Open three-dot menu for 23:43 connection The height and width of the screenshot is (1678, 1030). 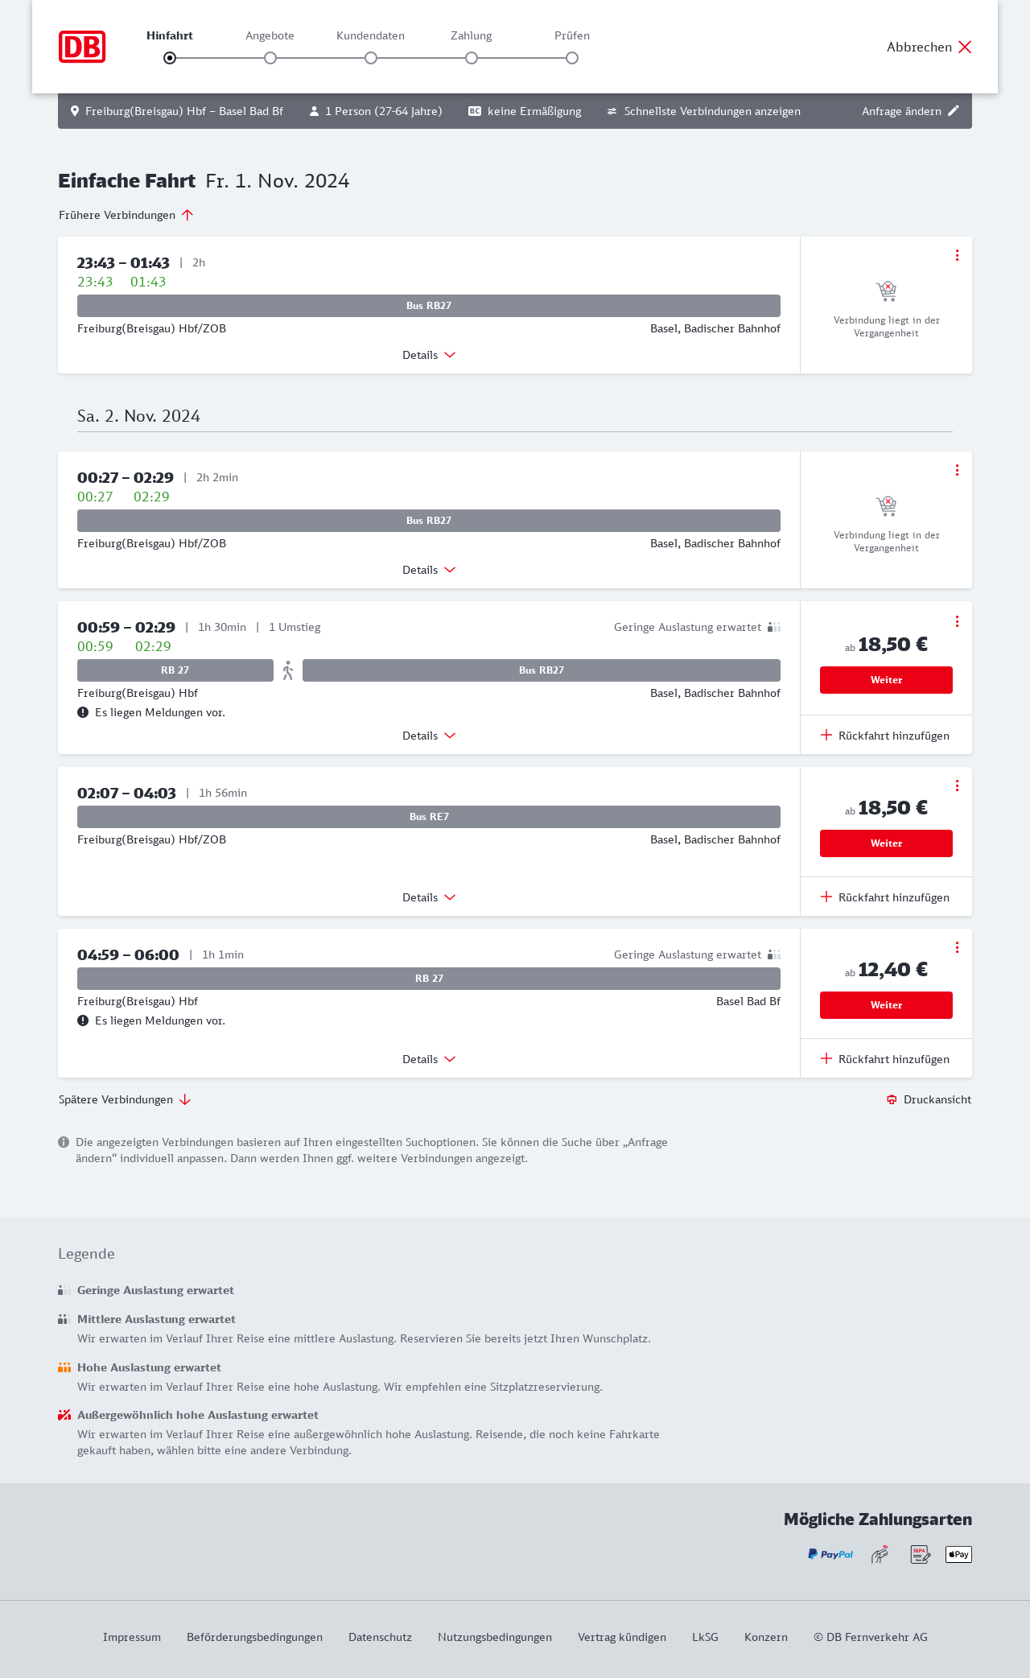(957, 255)
